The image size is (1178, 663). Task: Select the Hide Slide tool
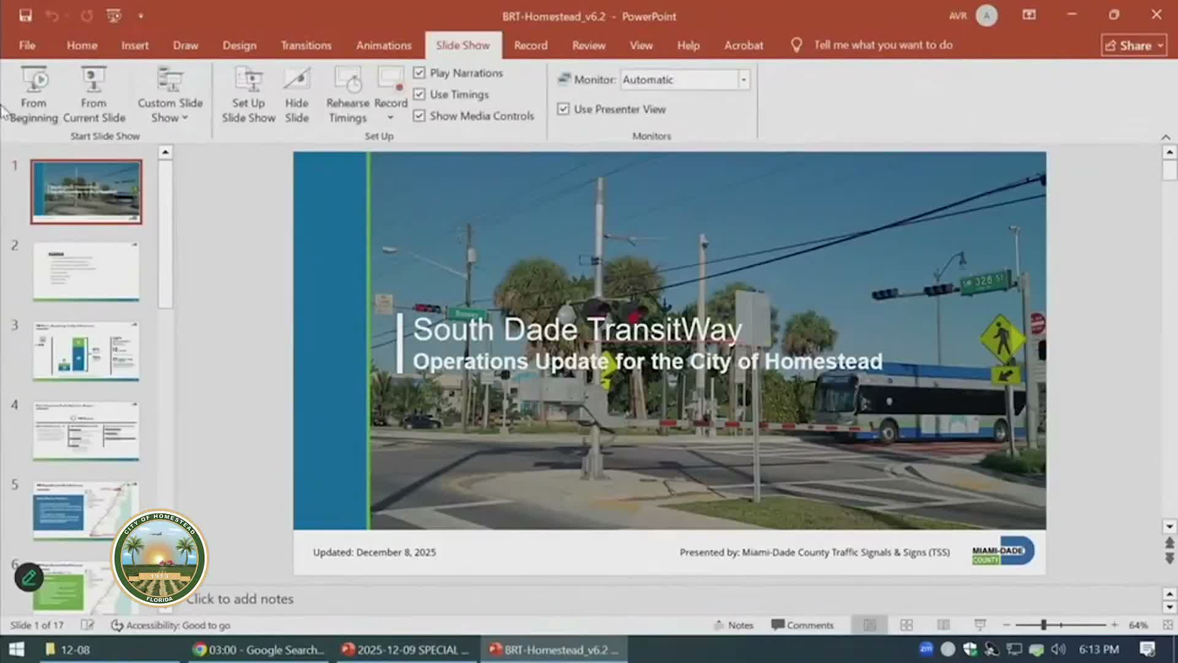[296, 95]
